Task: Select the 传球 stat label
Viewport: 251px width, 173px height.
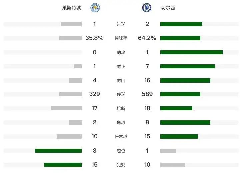Action: coord(121,94)
